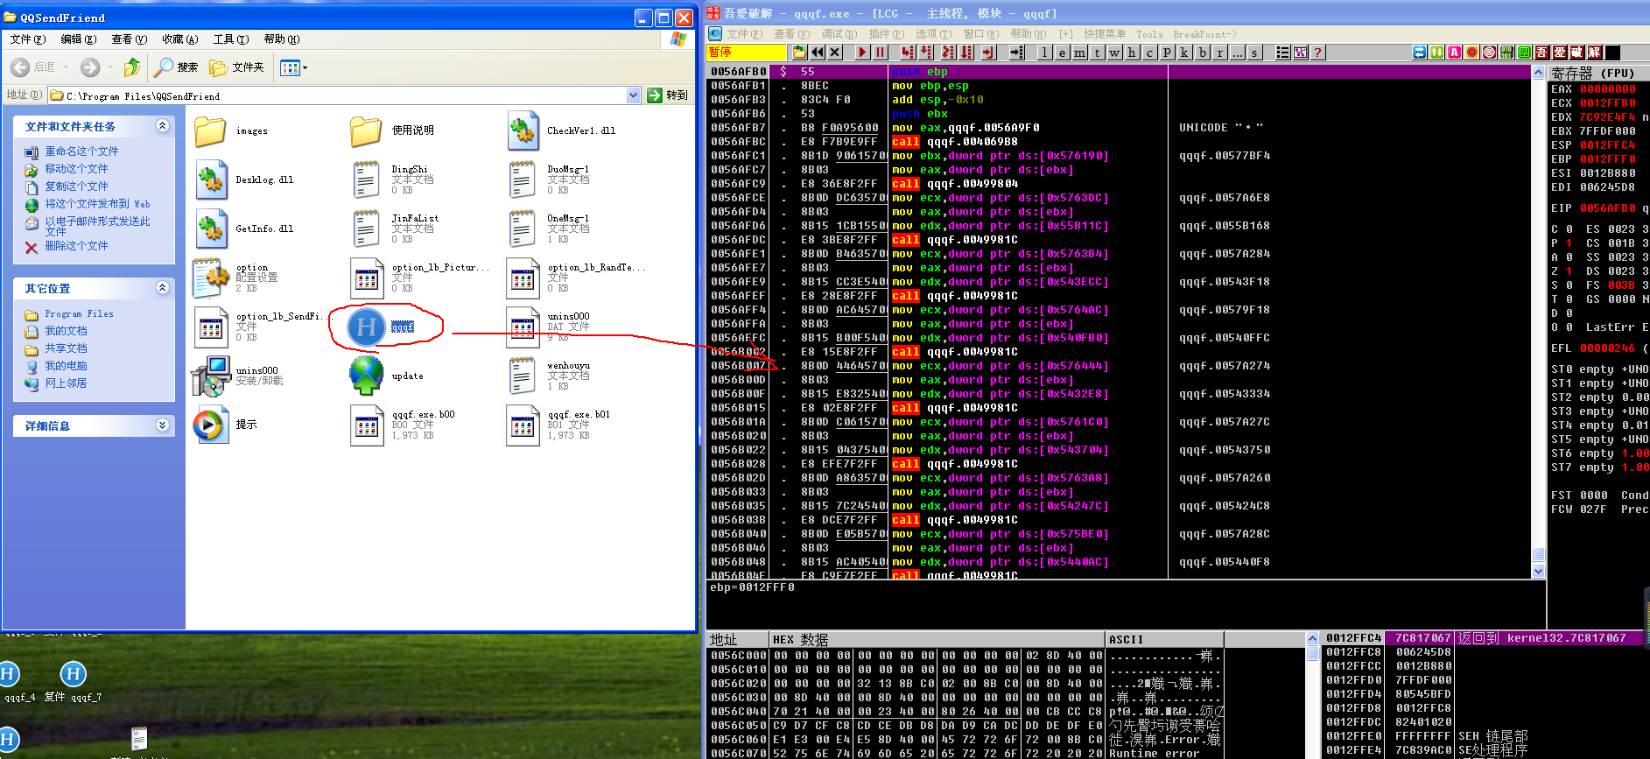Viewport: 1650px width, 759px height.
Task: Open 快捷菜单 menu in OllyDbg
Action: 1105,34
